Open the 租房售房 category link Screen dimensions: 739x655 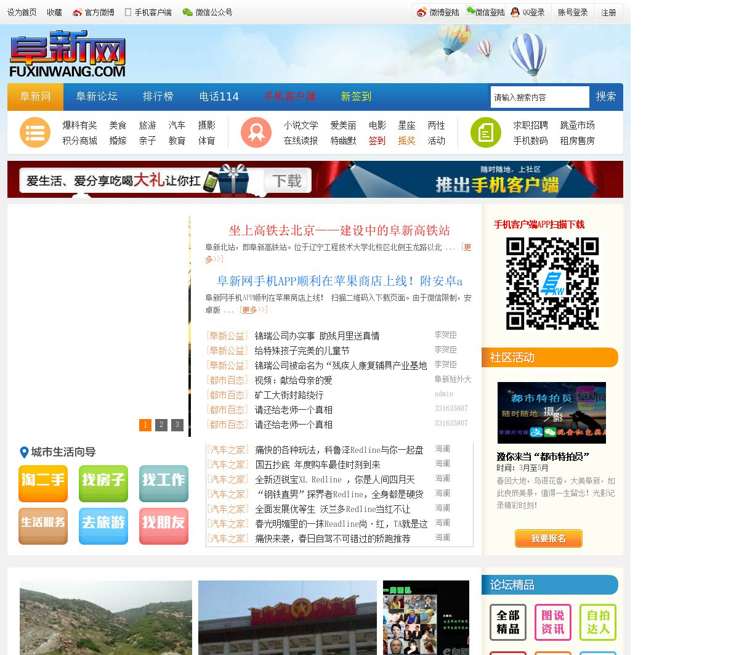[577, 140]
